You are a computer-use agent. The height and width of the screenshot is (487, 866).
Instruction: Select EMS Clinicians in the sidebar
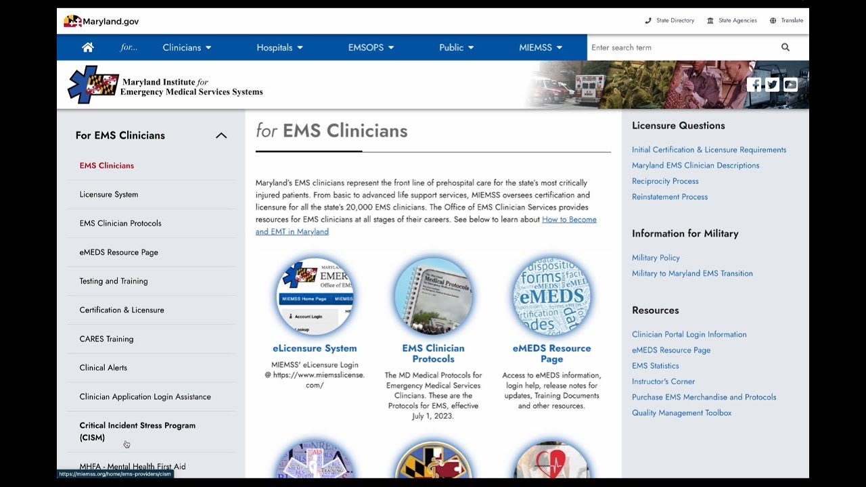[x=107, y=166]
